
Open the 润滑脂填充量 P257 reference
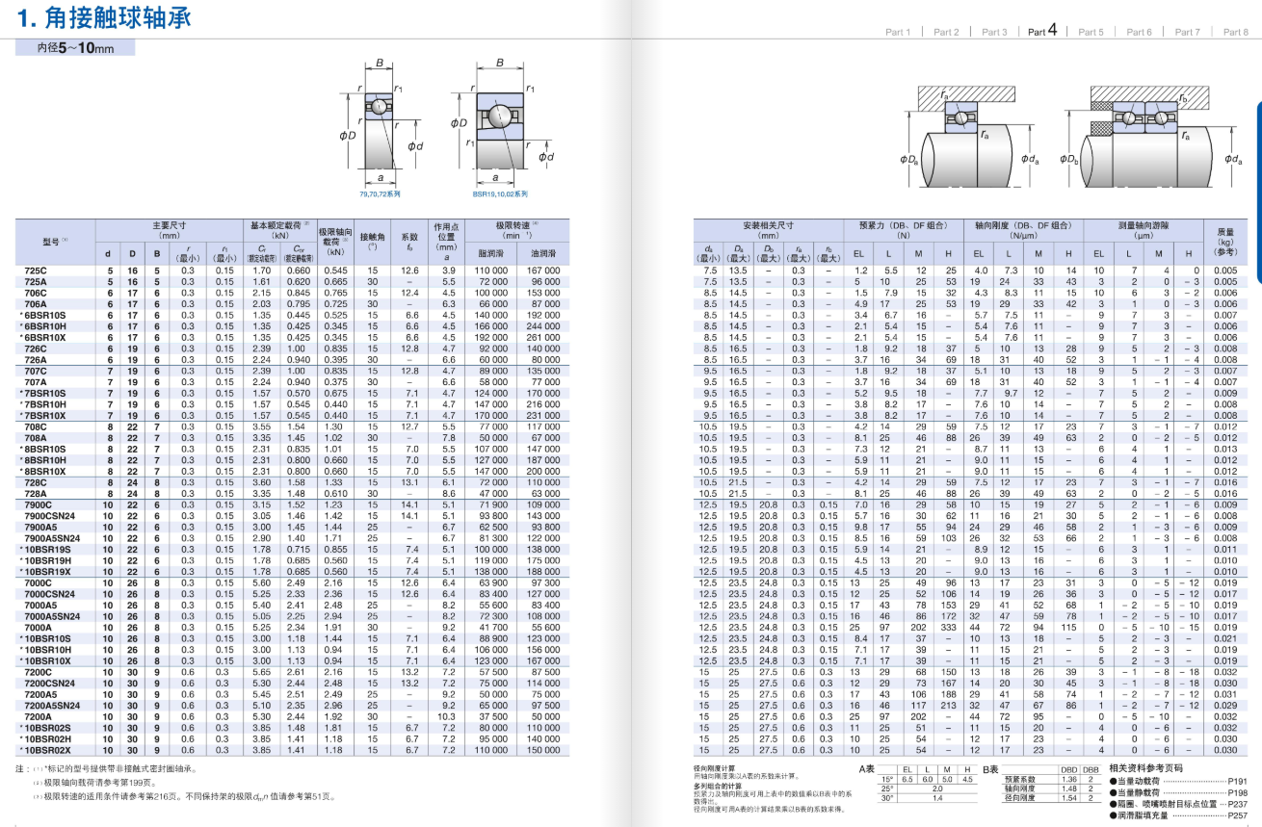[1178, 814]
